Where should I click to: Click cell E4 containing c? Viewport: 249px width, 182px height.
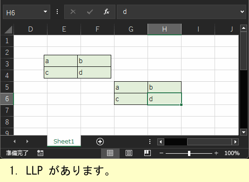click(61, 72)
